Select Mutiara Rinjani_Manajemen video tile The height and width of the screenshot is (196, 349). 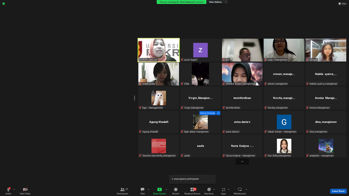(x=242, y=74)
